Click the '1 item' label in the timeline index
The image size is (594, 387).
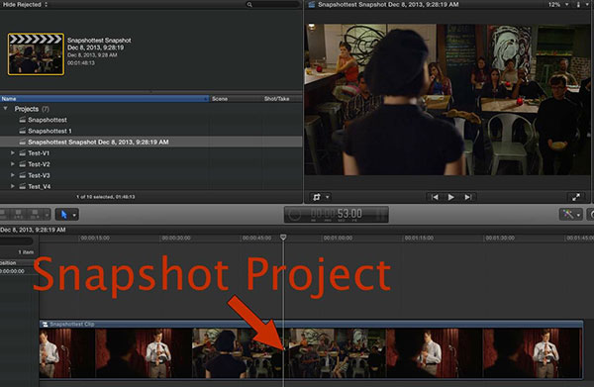(26, 252)
